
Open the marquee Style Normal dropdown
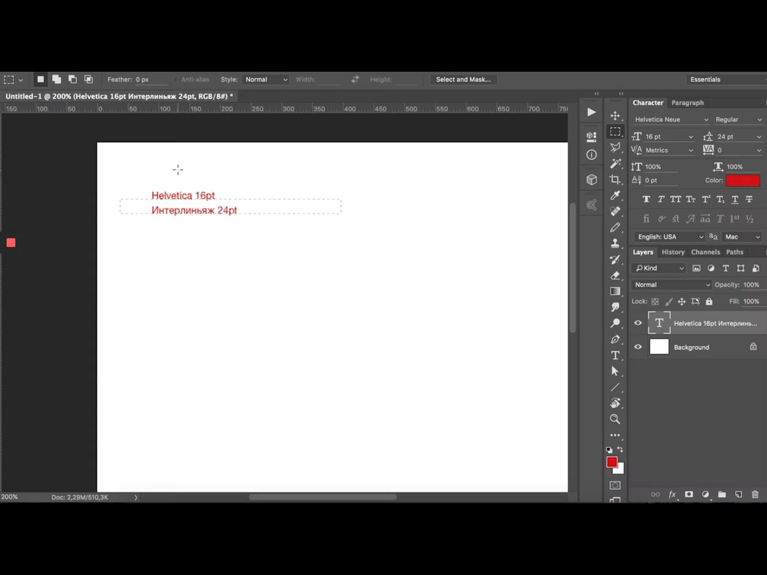pos(265,79)
